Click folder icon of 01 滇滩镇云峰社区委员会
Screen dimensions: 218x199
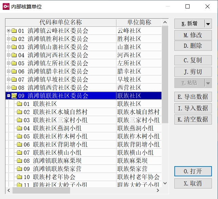(x=14, y=31)
